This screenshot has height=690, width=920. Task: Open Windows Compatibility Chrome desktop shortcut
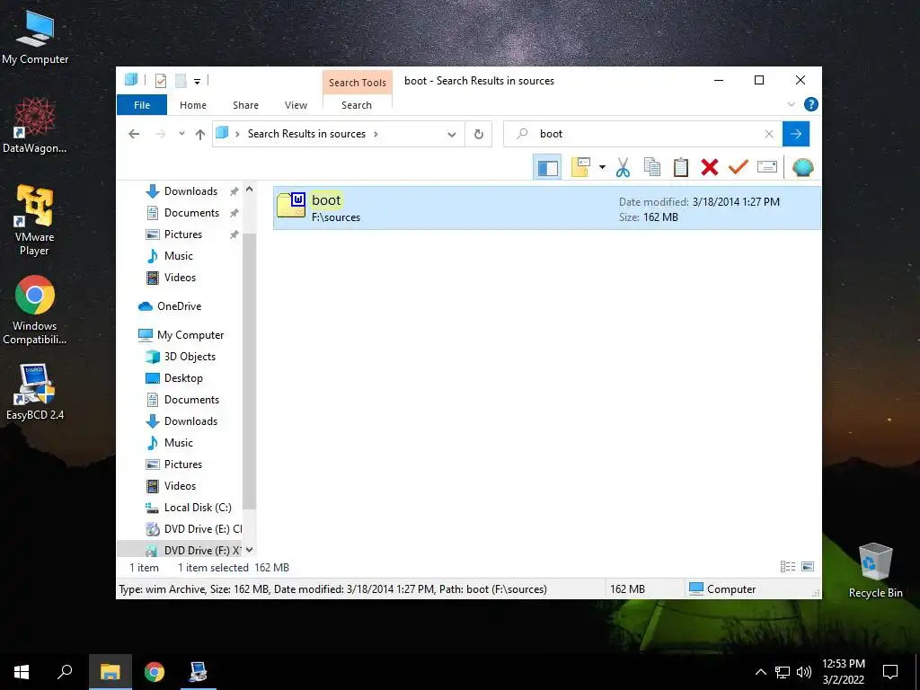[35, 310]
